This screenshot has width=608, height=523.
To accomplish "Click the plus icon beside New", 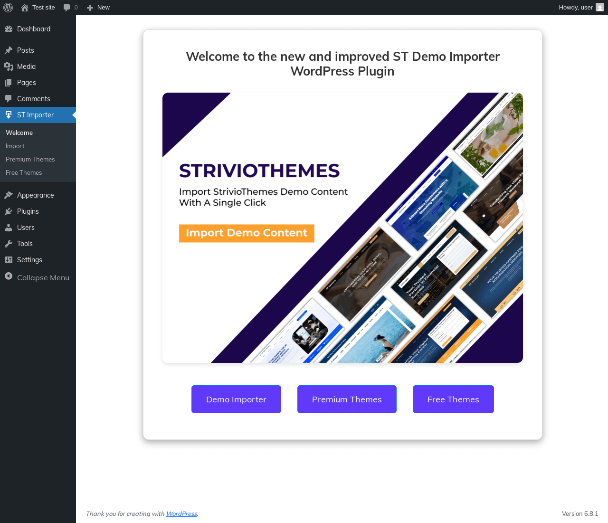I will pos(90,8).
